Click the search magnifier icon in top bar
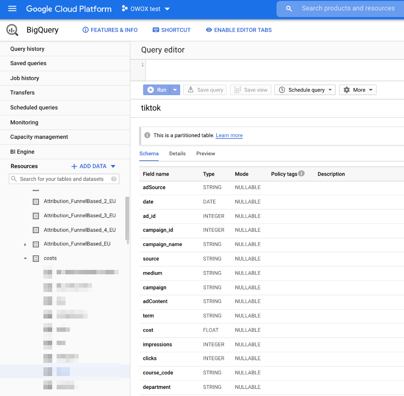 click(x=289, y=9)
